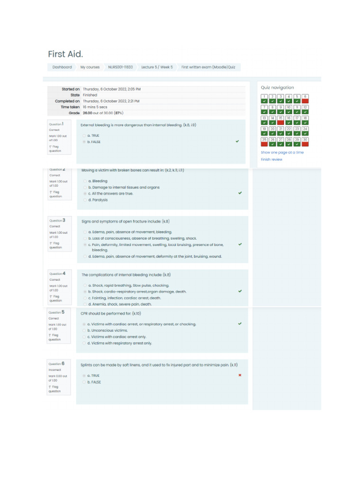Click the Finished state value
The width and height of the screenshot is (364, 485).
[x=90, y=95]
